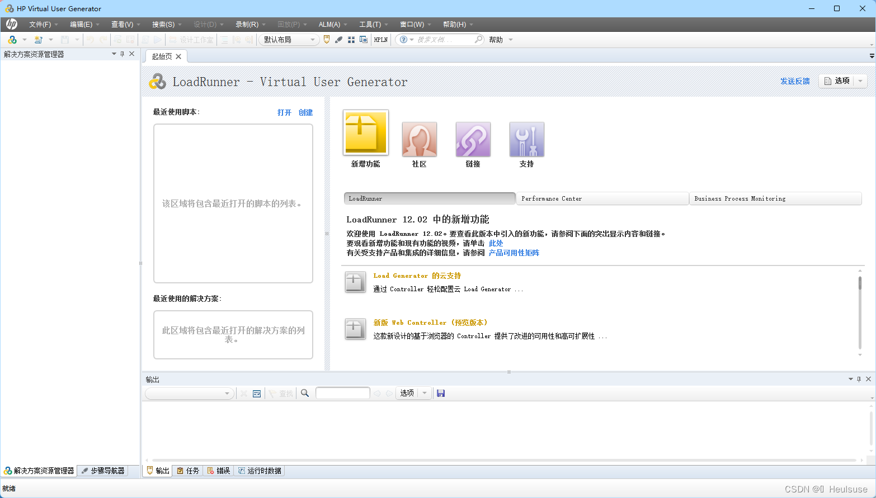876x498 pixels.
Task: Click the 发送反馈 link
Action: pyautogui.click(x=795, y=81)
